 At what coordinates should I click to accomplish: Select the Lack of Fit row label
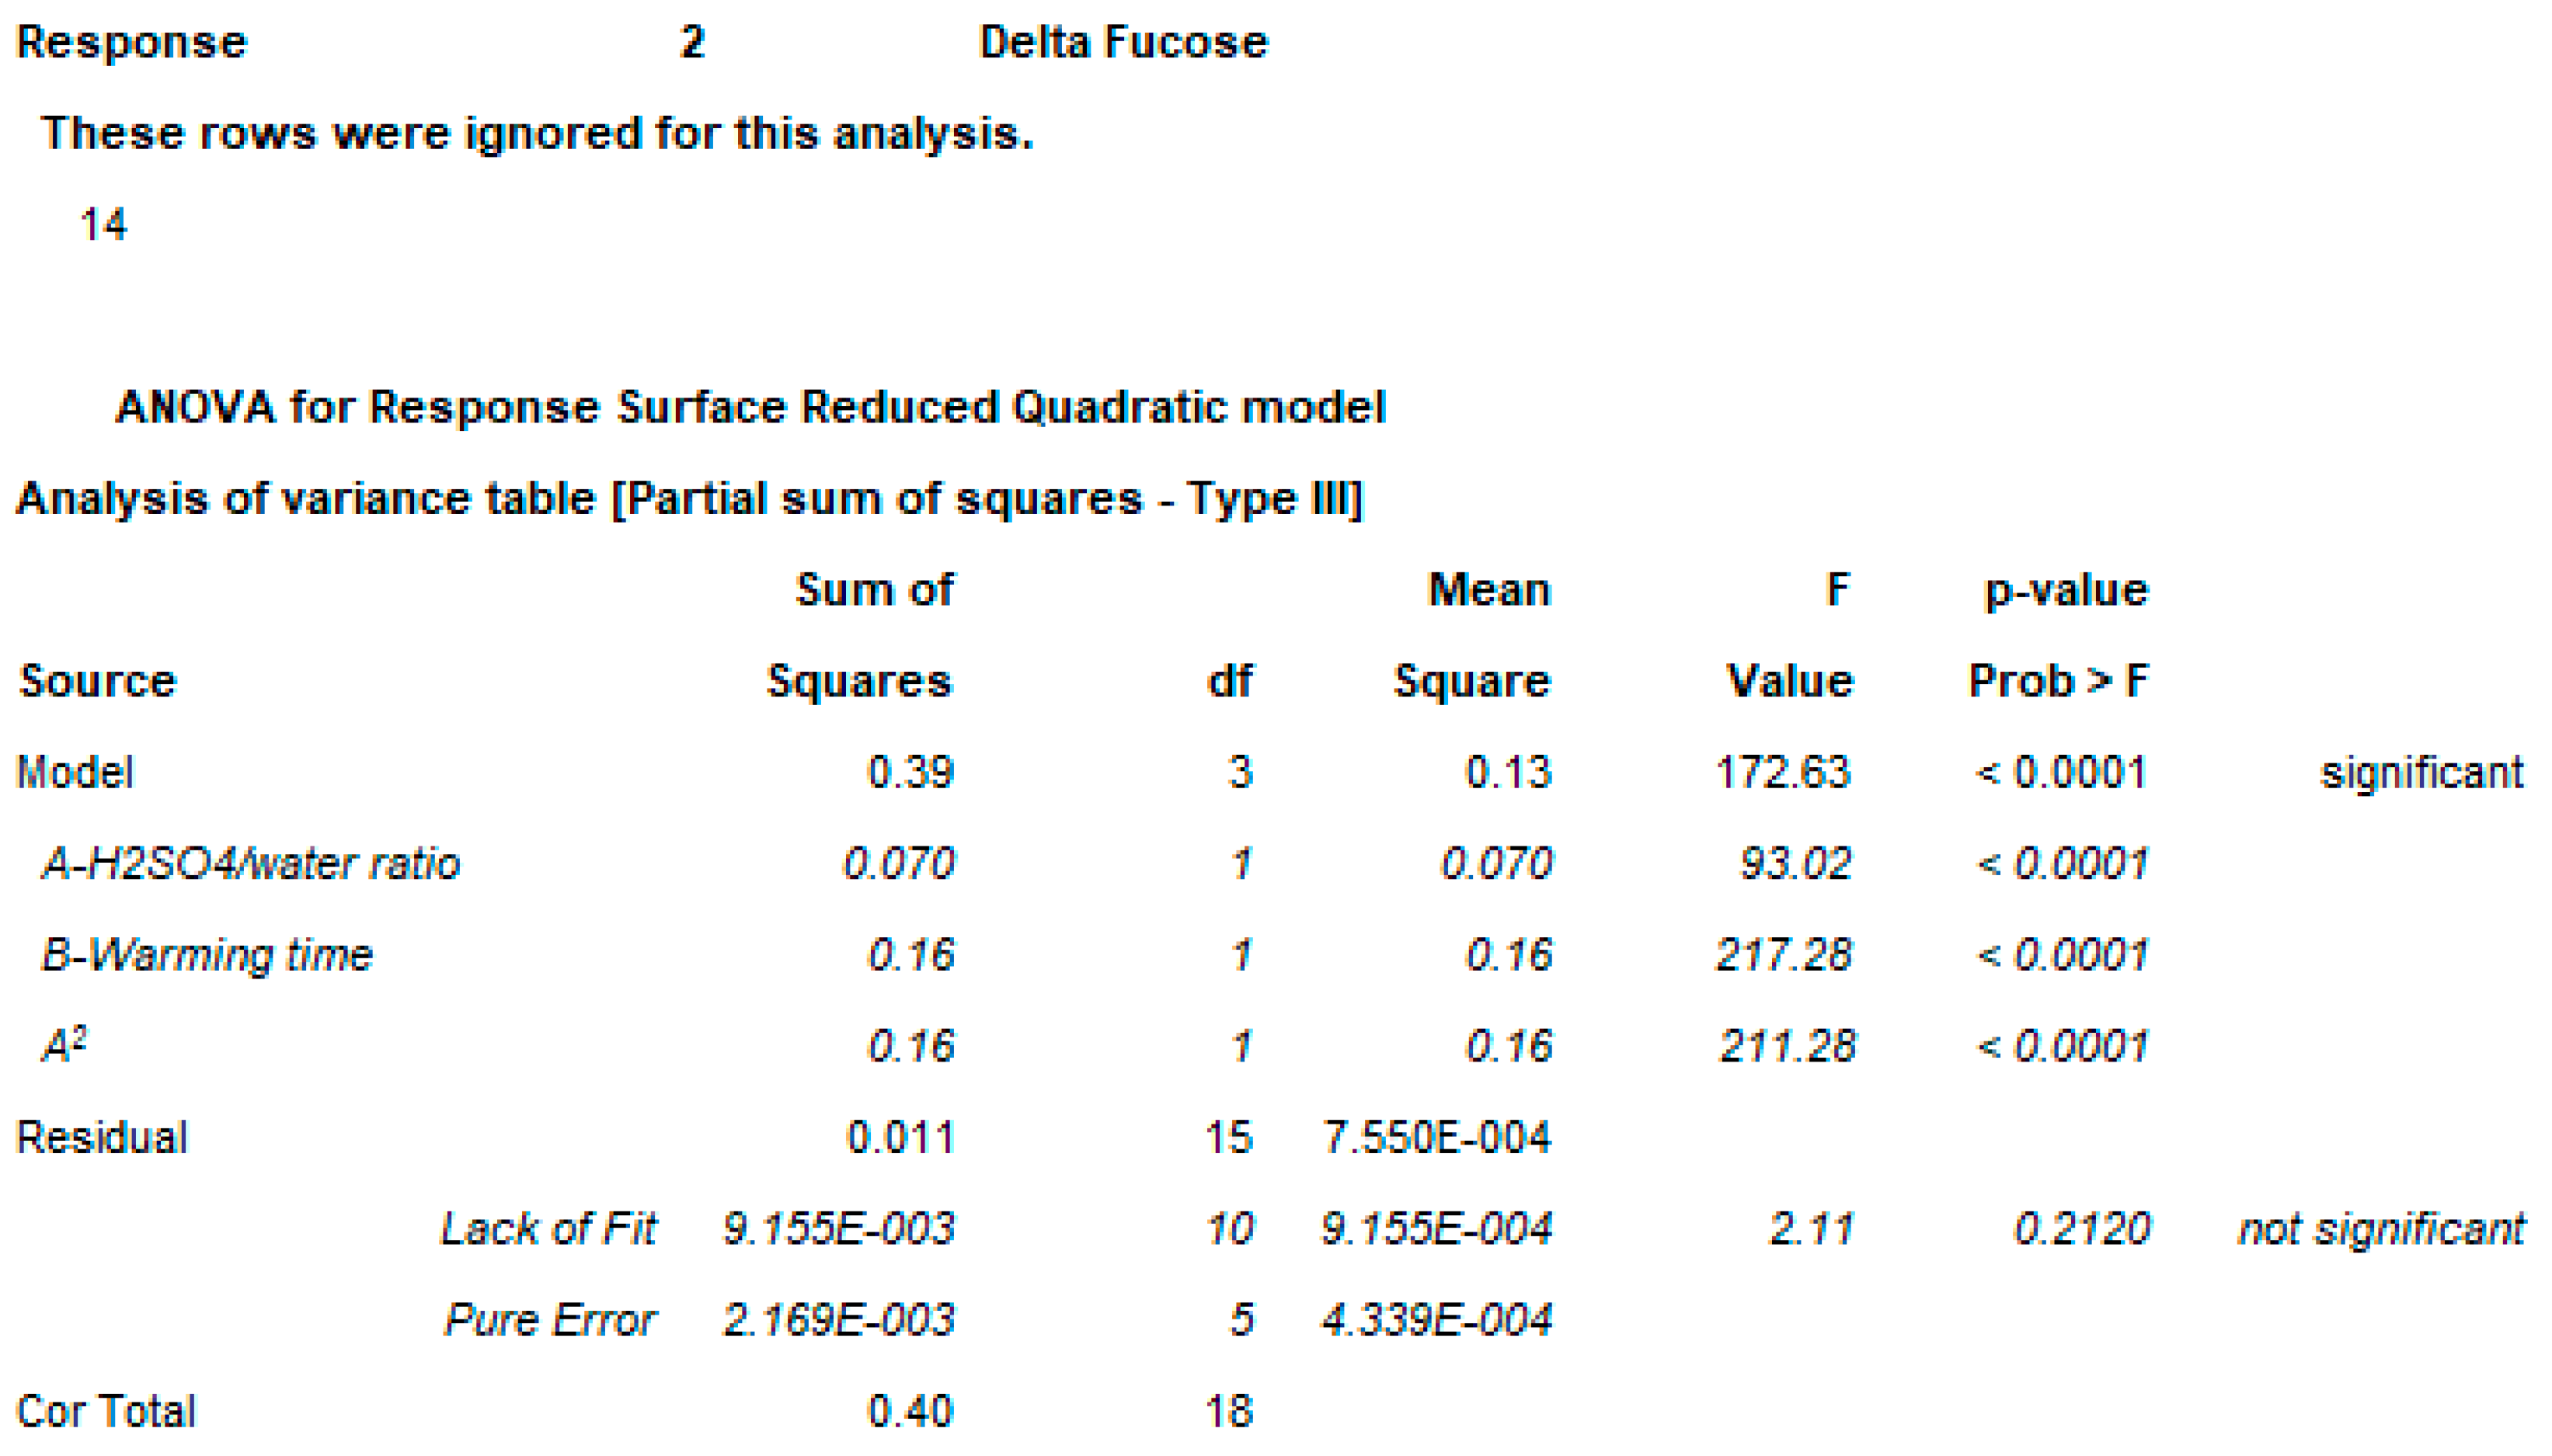click(548, 1228)
